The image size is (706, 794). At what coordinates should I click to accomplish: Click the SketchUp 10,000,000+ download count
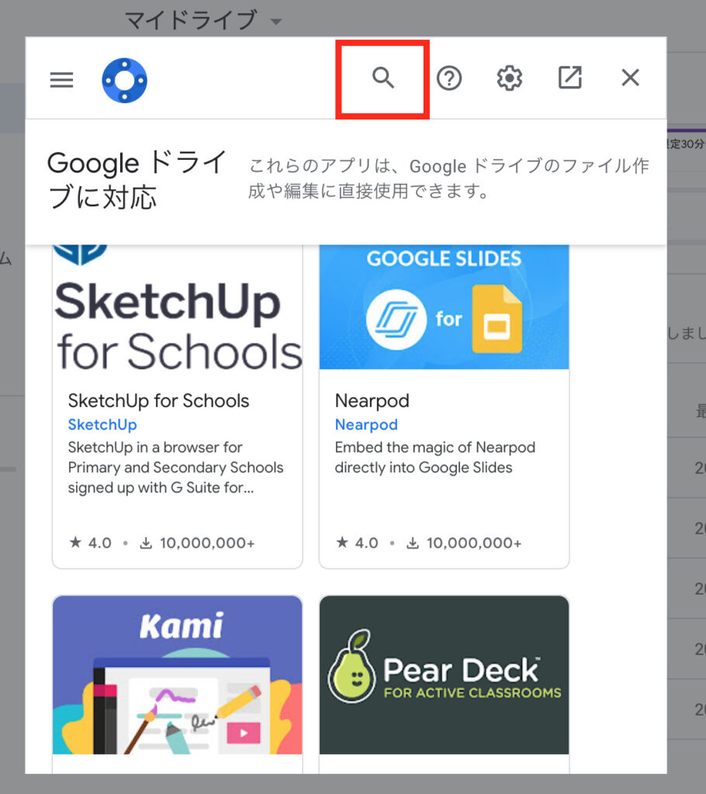[198, 543]
